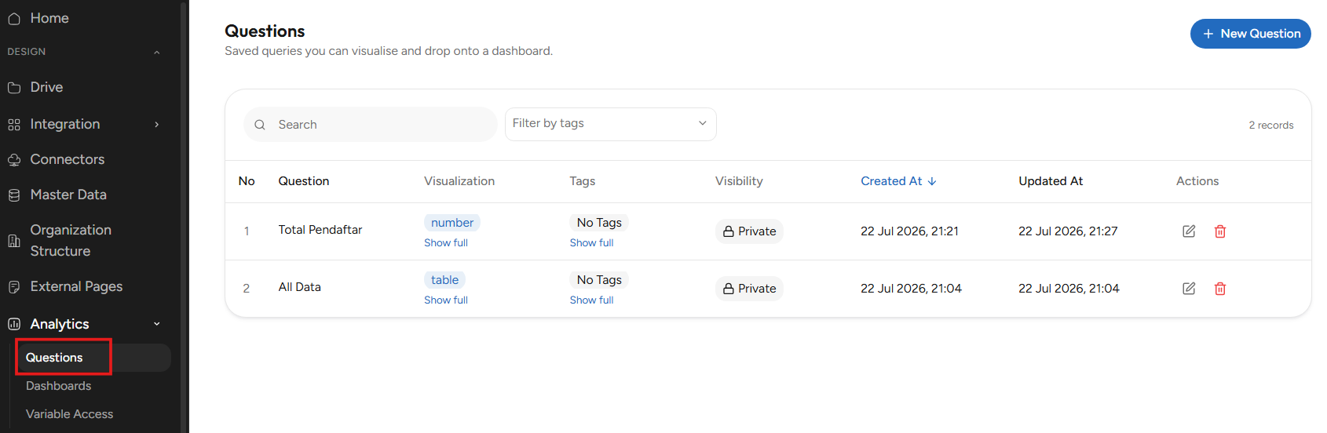Open Organization Structure in the sidebar
1327x433 pixels.
(71, 240)
